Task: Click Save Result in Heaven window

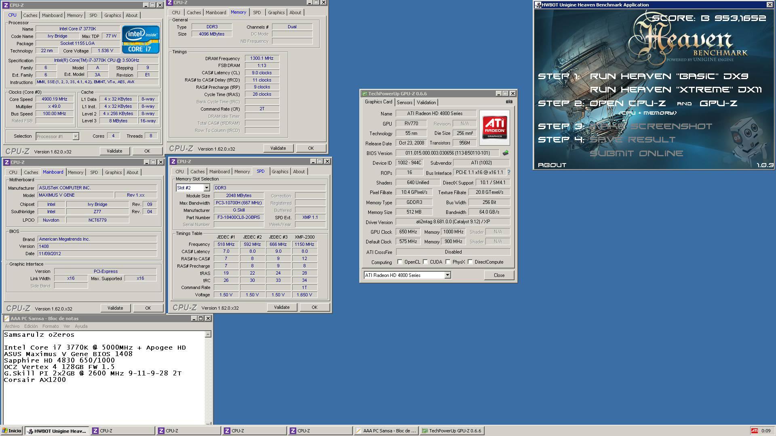Action: [633, 140]
